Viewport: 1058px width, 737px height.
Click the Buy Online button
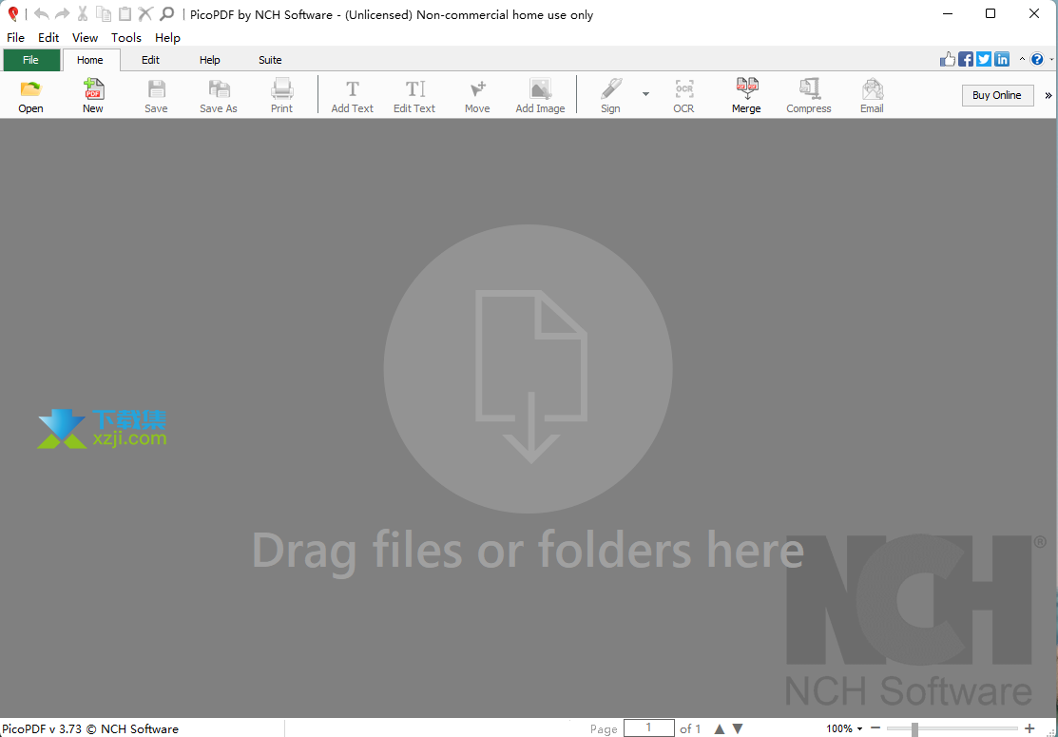tap(997, 95)
